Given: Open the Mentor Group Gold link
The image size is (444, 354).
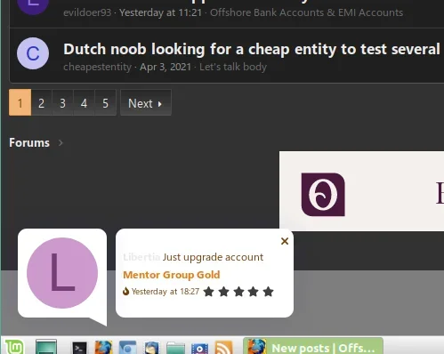Looking at the screenshot, I should [172, 275].
